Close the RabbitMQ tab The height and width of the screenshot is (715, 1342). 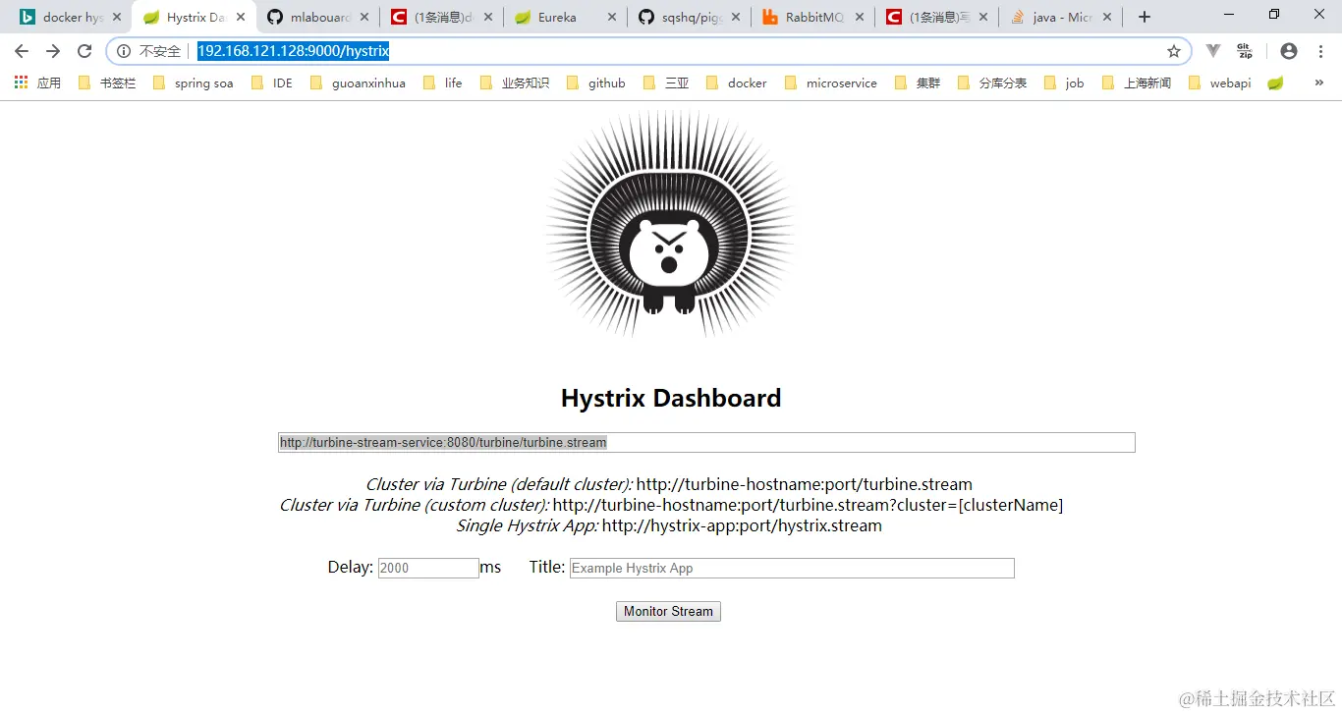point(860,17)
